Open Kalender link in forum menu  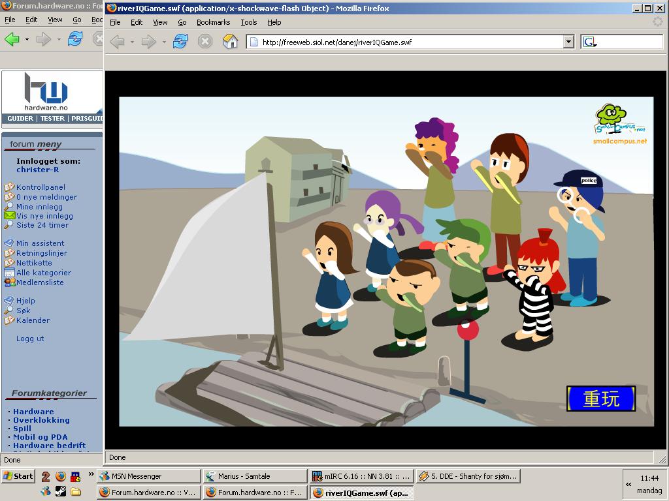point(33,320)
